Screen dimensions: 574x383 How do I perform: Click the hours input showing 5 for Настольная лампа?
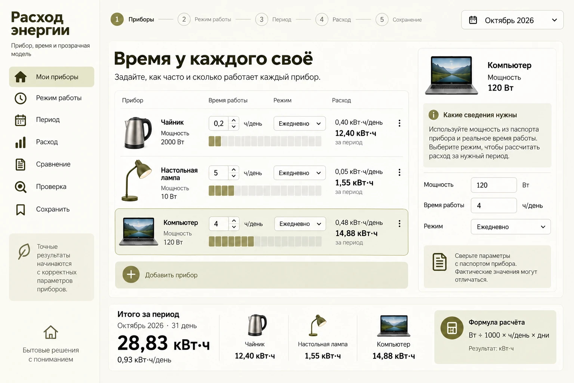[x=219, y=173]
